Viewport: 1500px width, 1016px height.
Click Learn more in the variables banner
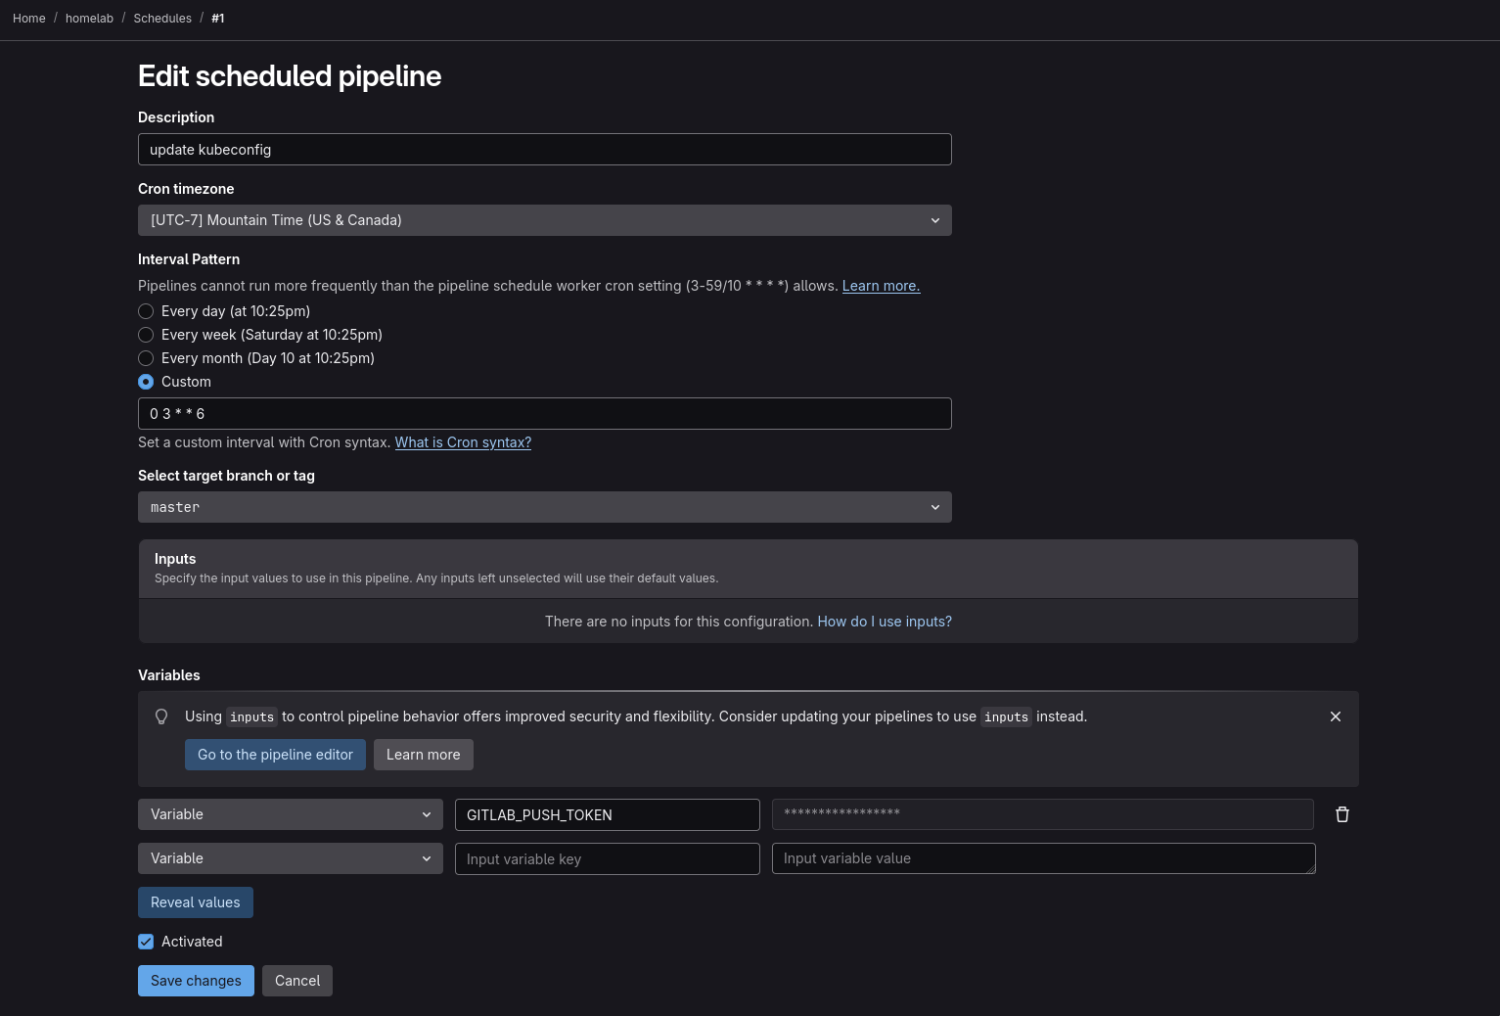423,755
